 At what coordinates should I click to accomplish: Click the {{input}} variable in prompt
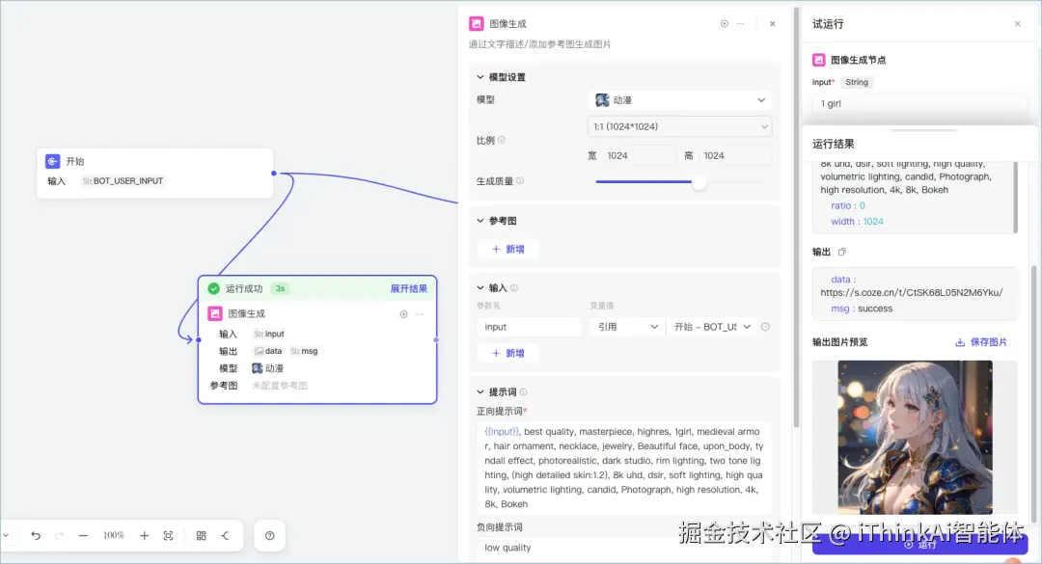[502, 432]
